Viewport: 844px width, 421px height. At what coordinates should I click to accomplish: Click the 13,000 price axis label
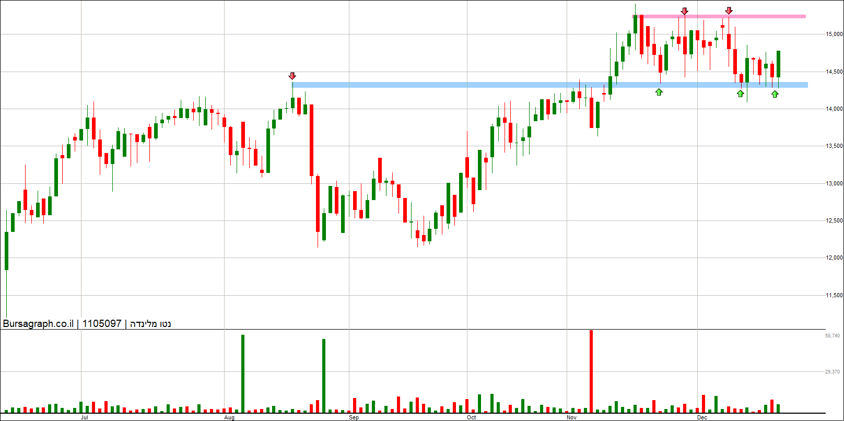click(834, 184)
